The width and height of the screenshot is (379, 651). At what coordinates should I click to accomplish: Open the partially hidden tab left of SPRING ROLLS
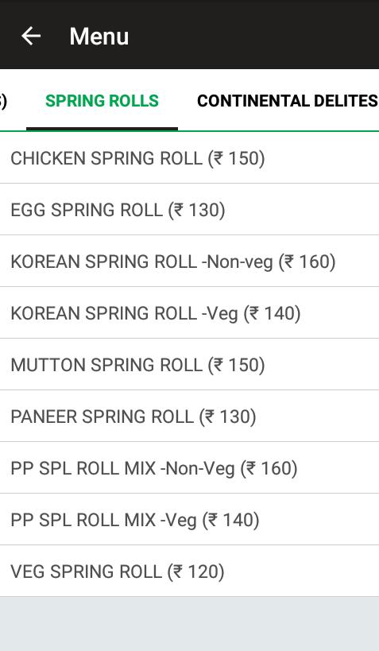tap(3, 101)
